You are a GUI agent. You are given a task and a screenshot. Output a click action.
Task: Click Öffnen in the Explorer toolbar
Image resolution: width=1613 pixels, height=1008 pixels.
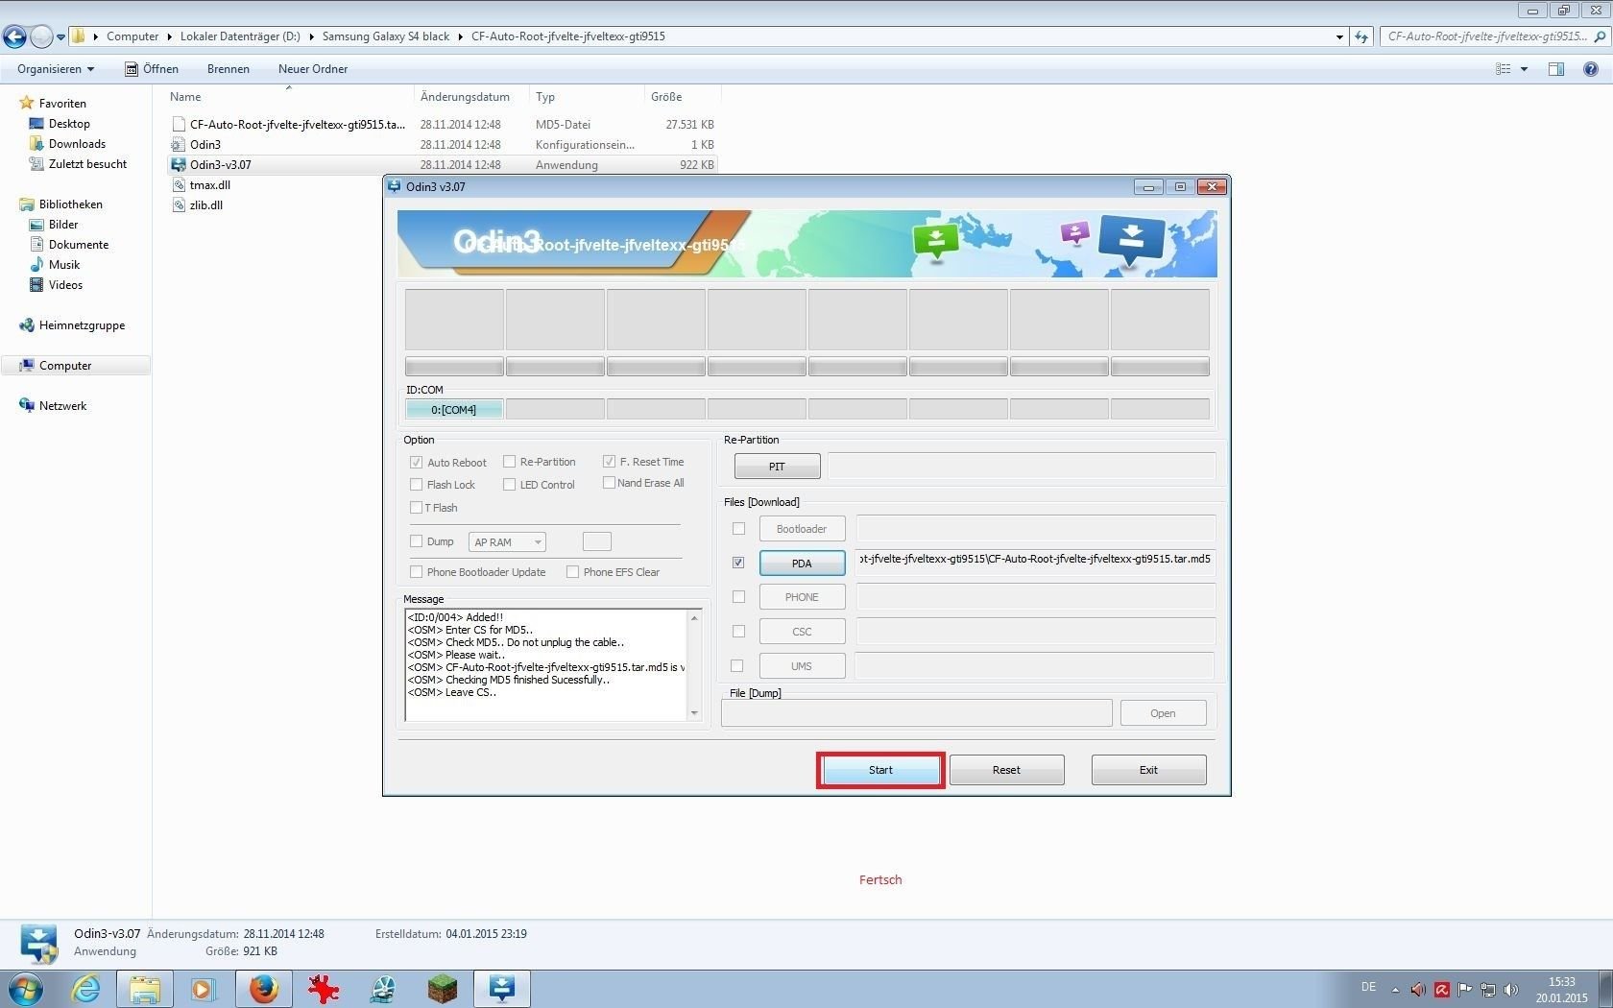click(x=152, y=69)
